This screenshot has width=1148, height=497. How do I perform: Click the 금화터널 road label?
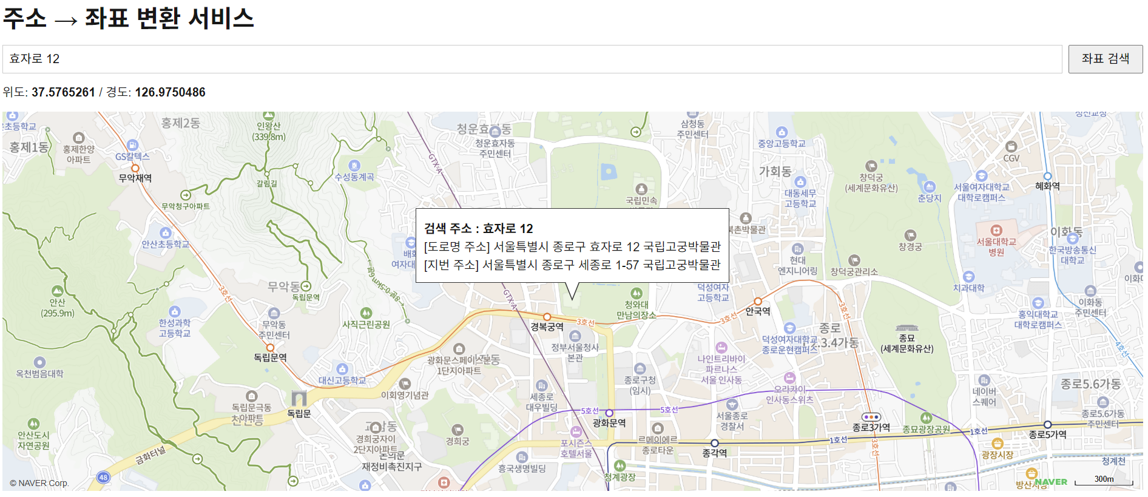(150, 455)
